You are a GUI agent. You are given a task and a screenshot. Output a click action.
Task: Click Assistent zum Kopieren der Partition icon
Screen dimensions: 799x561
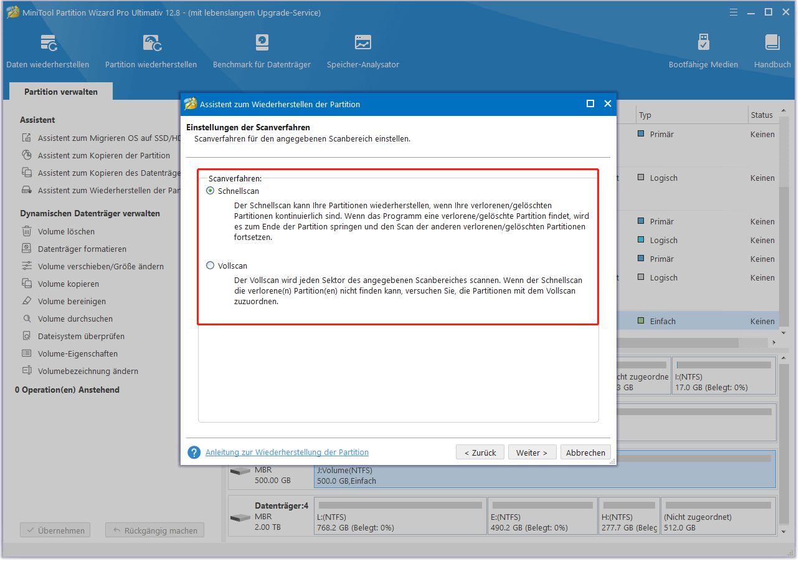(27, 155)
